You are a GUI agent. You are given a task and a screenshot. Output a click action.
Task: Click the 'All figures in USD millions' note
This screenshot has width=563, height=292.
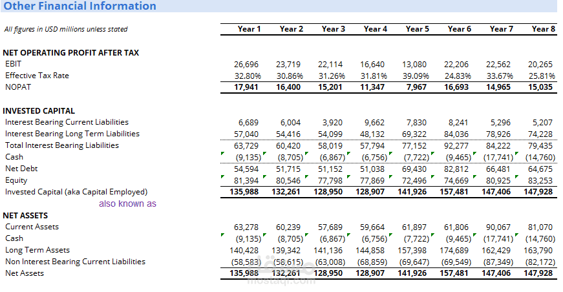click(66, 29)
